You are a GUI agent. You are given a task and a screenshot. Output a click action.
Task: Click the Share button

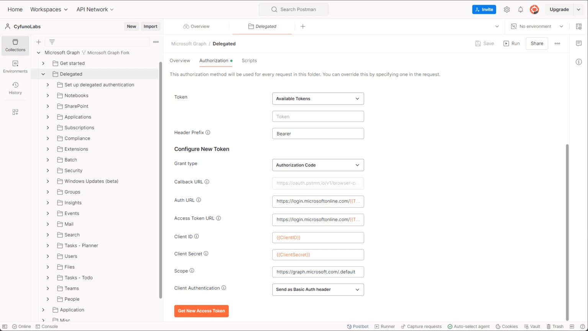click(x=537, y=44)
